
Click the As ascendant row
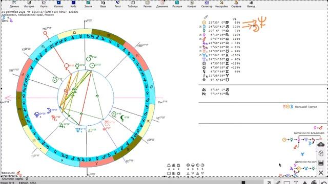[215, 90]
